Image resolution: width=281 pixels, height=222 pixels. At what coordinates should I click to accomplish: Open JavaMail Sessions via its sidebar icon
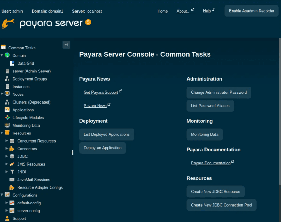[x=12, y=180]
